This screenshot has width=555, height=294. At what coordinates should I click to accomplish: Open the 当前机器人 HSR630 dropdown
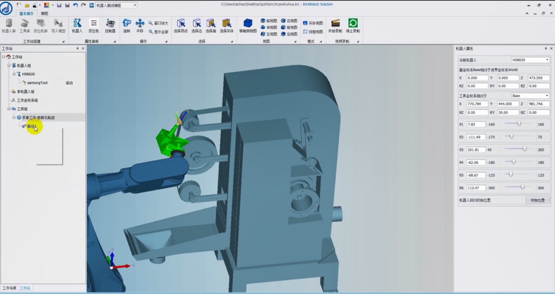[530, 60]
